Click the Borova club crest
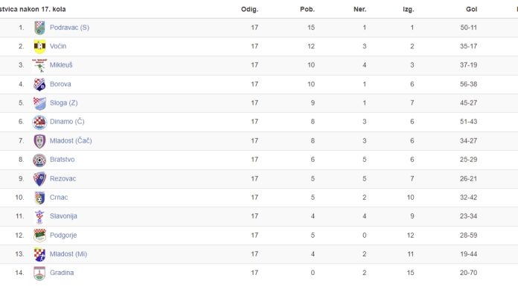This screenshot has width=518, height=286. coord(39,84)
